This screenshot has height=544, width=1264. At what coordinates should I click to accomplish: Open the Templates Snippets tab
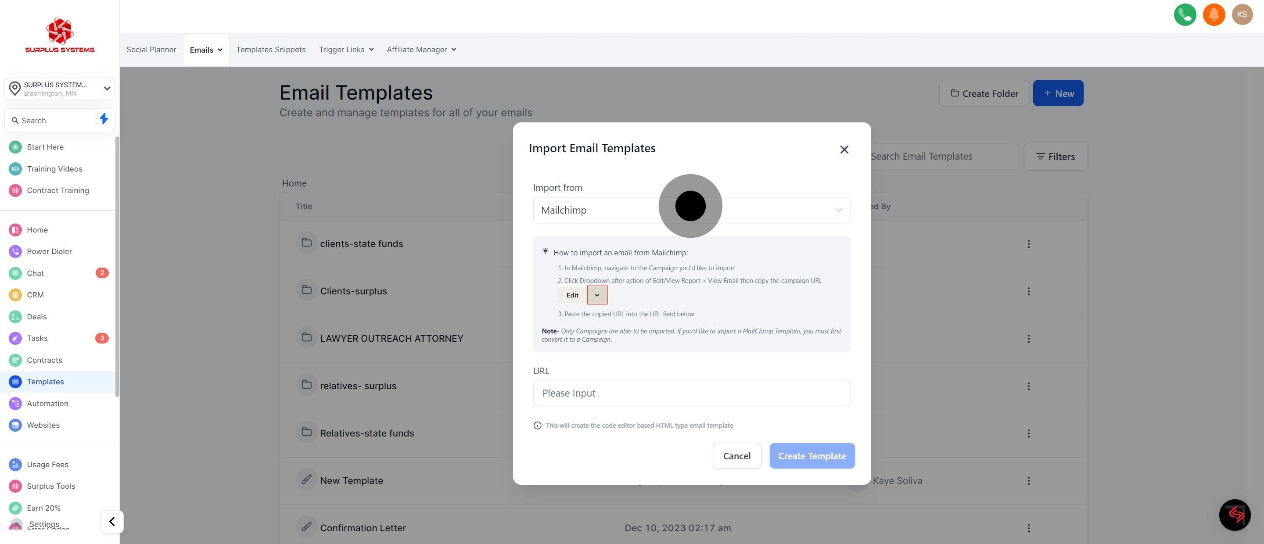tap(270, 50)
